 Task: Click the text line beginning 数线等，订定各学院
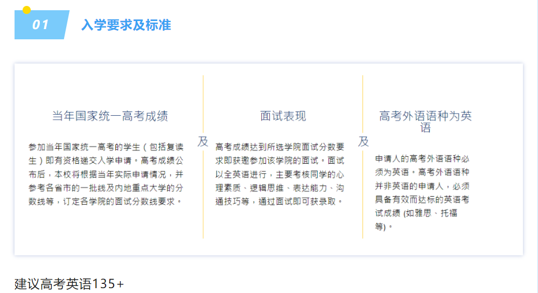(106, 201)
